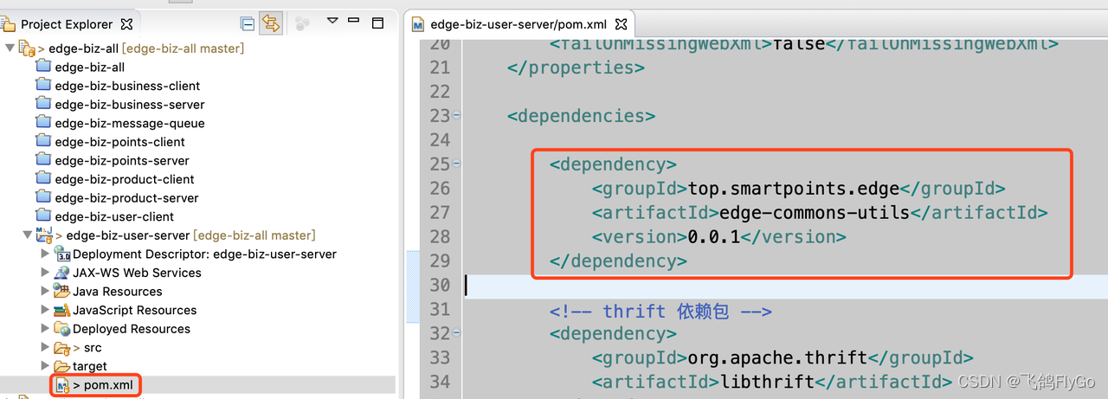The height and width of the screenshot is (399, 1108).
Task: Expand the JAX-WS Web Services node
Action: (46, 272)
